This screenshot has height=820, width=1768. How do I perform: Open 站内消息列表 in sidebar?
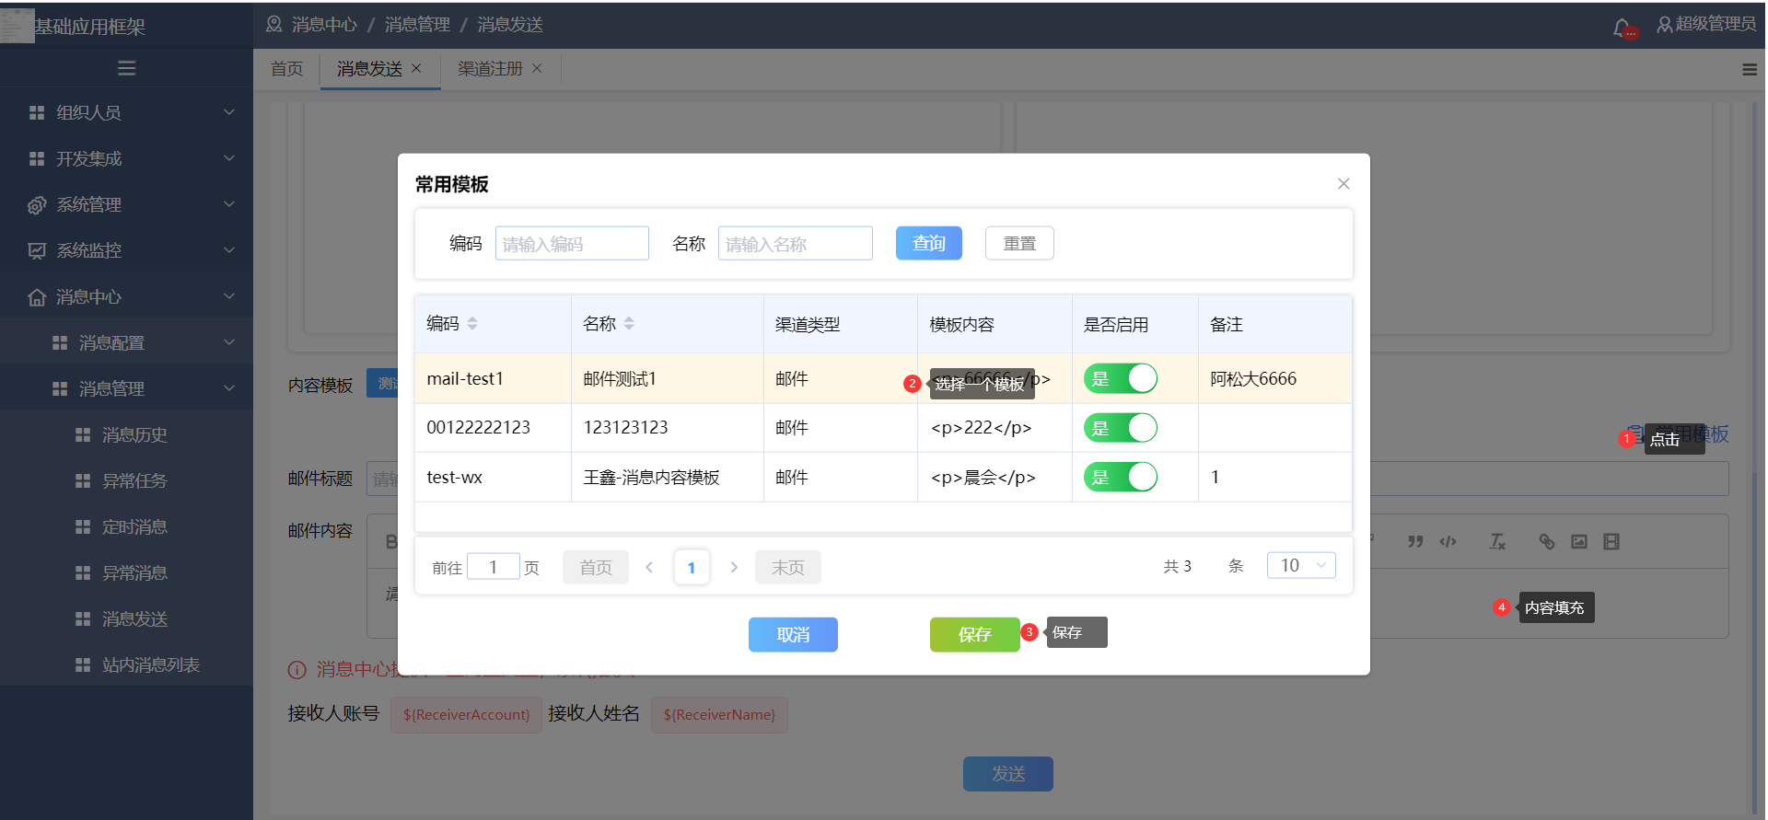pyautogui.click(x=151, y=664)
